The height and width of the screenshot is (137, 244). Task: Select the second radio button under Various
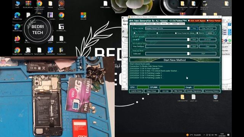tap(157, 33)
